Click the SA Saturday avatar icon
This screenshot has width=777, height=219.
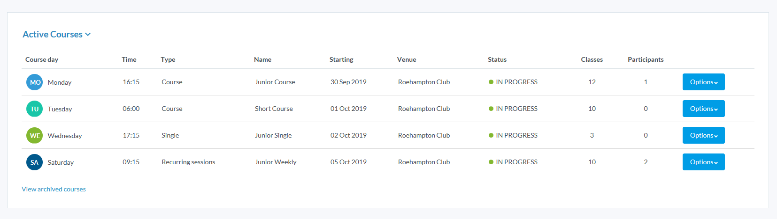pyautogui.click(x=34, y=162)
